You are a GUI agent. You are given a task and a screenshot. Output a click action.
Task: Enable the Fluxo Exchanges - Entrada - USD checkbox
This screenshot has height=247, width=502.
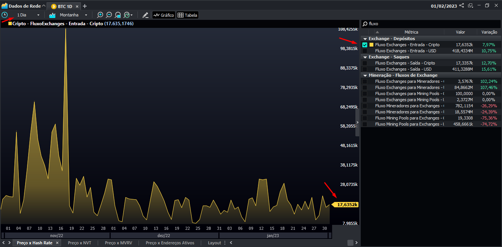click(365, 51)
